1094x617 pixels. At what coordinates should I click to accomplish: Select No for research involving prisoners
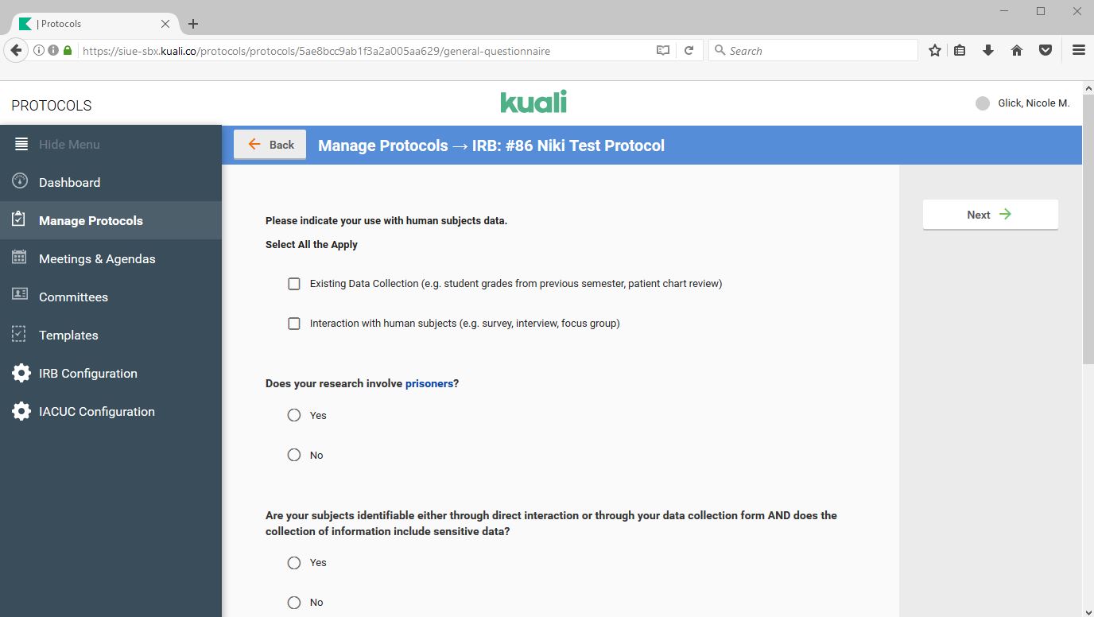point(294,455)
